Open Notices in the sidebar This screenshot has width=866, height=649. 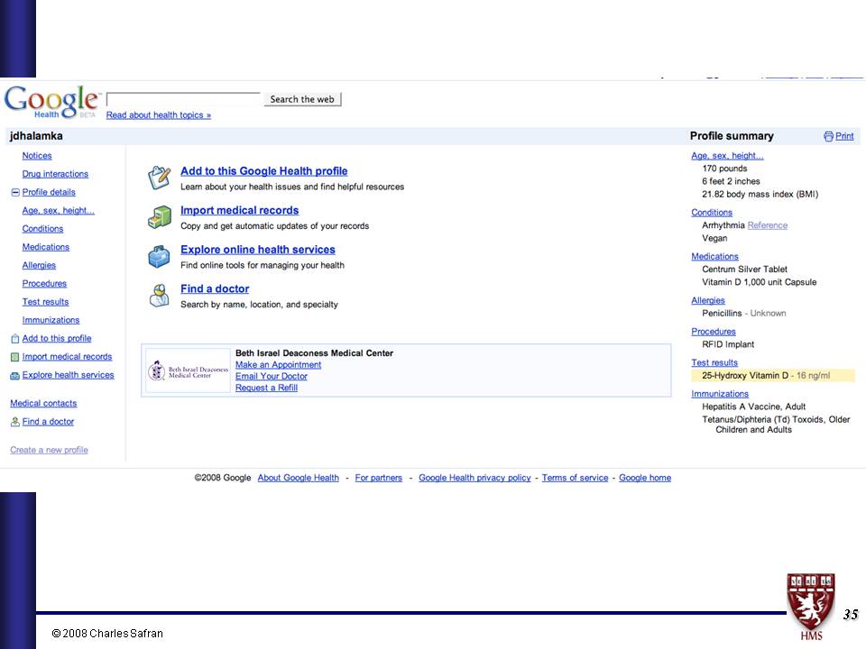pyautogui.click(x=37, y=156)
